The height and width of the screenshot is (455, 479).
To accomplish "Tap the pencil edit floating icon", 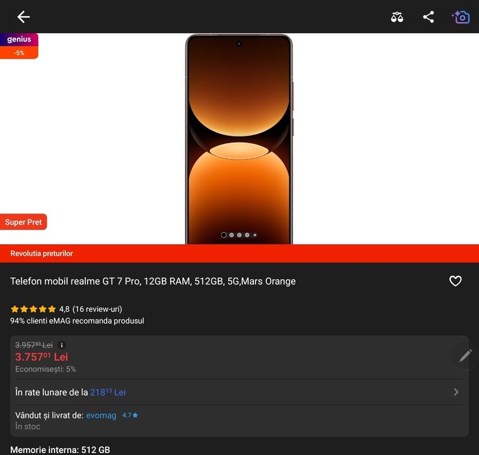I will [x=465, y=355].
